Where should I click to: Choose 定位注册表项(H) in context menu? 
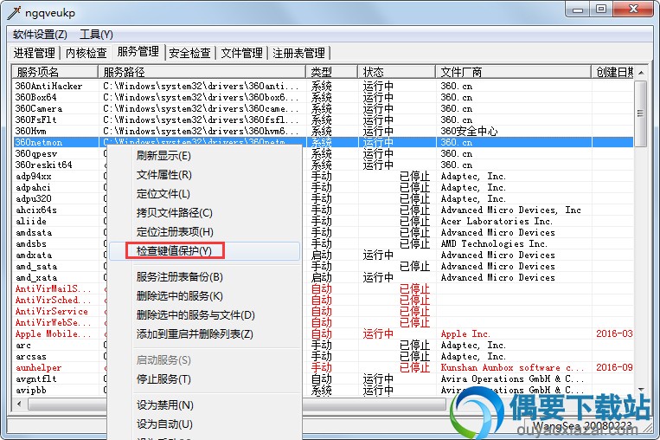[x=204, y=232]
